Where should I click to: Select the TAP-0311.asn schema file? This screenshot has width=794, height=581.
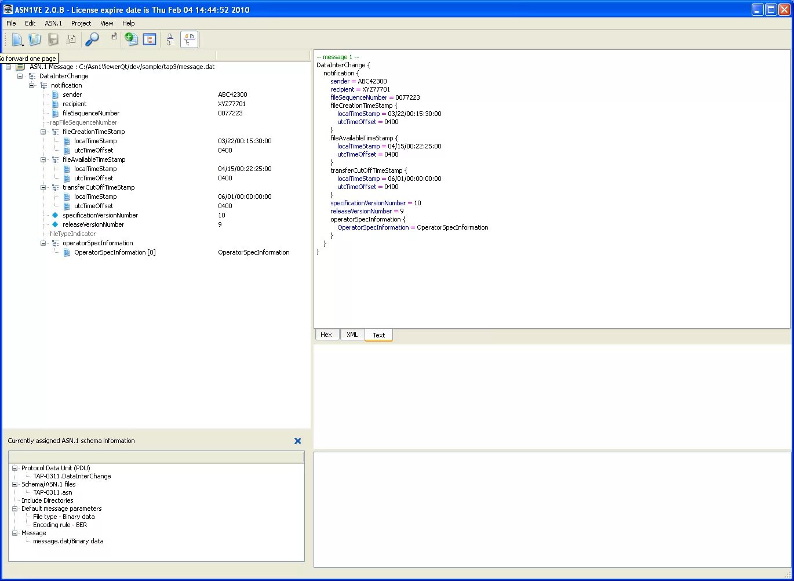click(53, 492)
